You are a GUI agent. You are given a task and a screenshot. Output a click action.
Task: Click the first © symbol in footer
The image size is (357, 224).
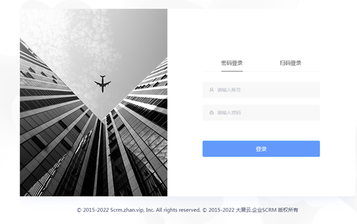[x=79, y=210]
